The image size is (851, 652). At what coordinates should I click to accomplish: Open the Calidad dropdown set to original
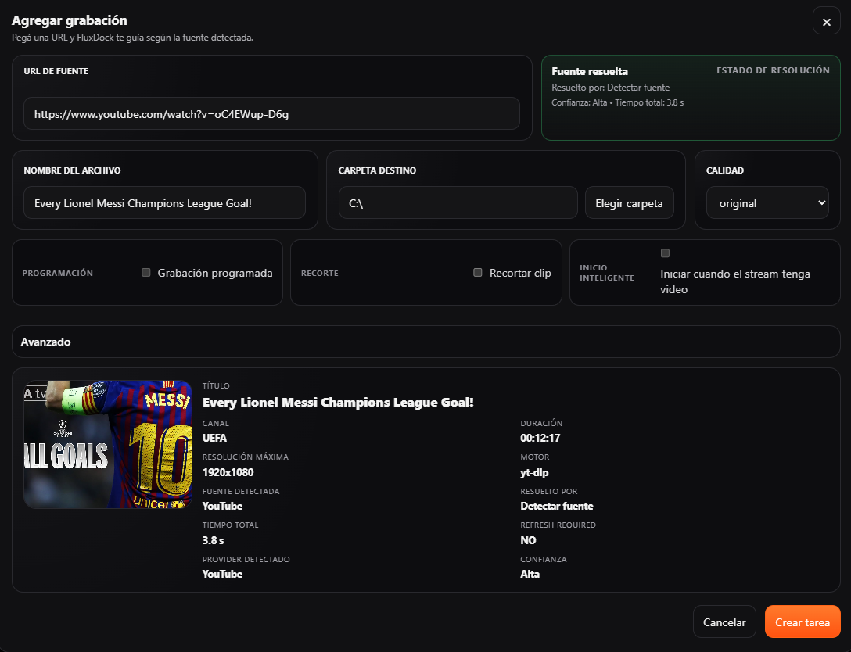[x=767, y=202]
